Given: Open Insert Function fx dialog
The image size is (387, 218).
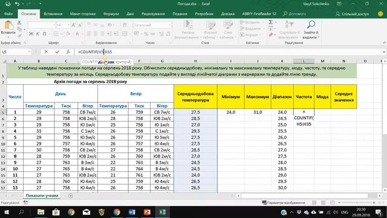Looking at the screenshot, I should pos(68,51).
